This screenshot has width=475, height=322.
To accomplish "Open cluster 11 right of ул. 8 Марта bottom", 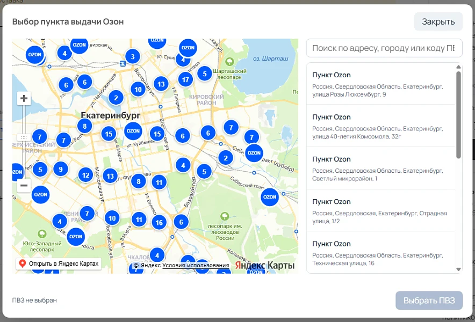I will click(139, 219).
